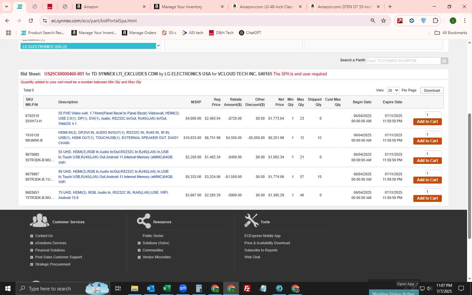Open new tab with plus button
472x295 pixels.
[390, 7]
